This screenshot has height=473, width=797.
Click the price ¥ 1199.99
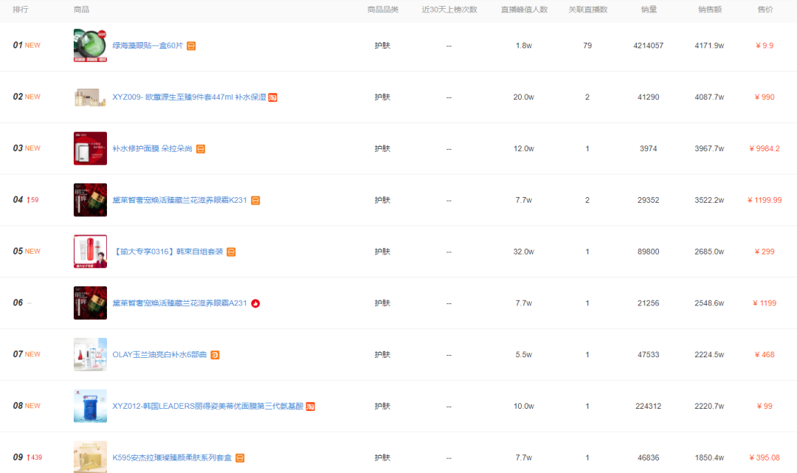(x=765, y=200)
